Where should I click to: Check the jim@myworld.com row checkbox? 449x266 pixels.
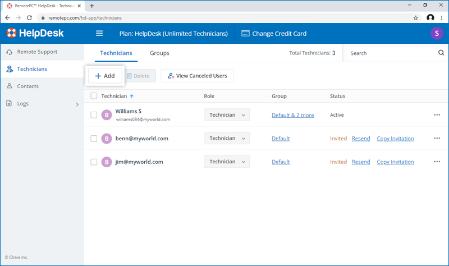click(x=94, y=162)
